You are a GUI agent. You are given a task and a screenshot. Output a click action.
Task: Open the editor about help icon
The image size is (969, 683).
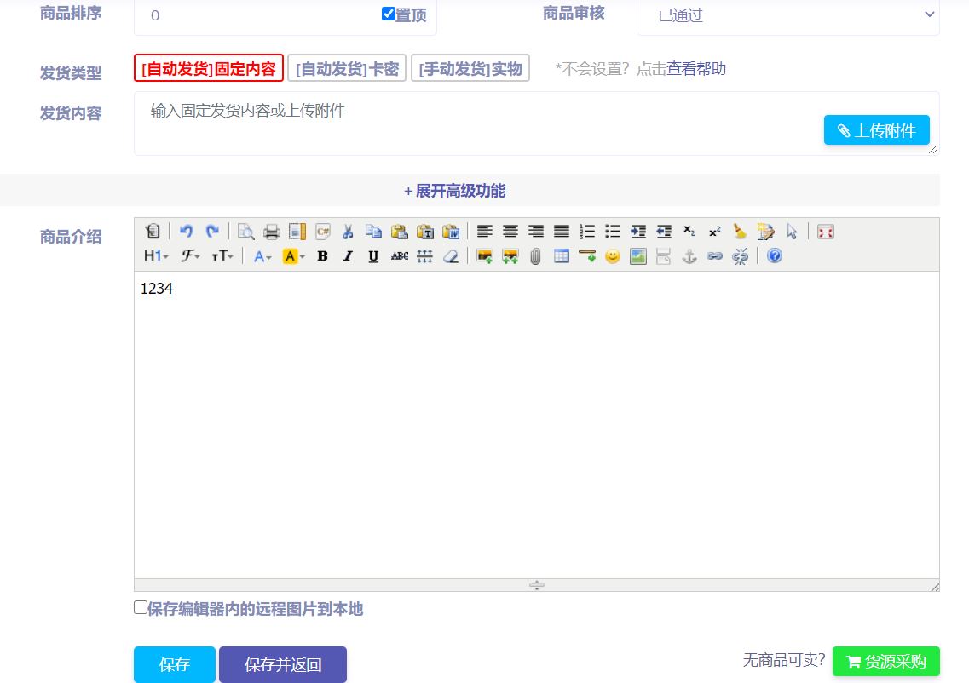coord(775,256)
